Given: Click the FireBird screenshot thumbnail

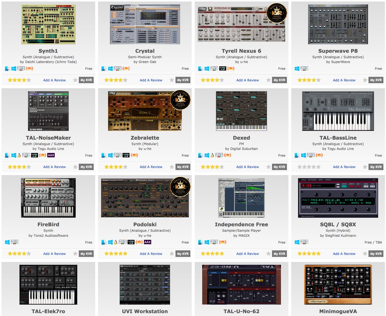Looking at the screenshot, I should pos(49,198).
